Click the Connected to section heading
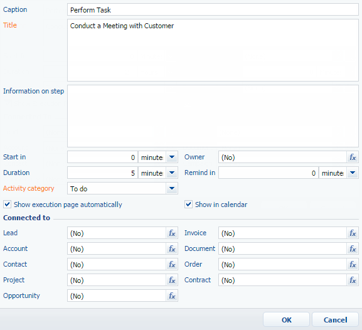Image resolution: width=362 pixels, height=330 pixels. tap(26, 218)
